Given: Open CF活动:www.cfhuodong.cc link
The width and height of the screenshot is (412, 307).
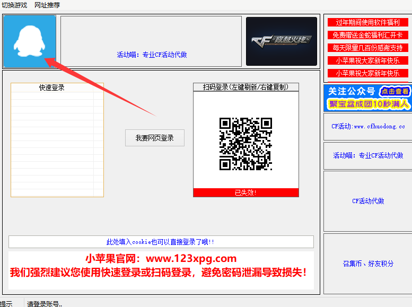Looking at the screenshot, I should coord(368,126).
